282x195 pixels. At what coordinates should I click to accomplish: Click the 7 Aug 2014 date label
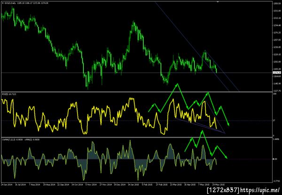34,185
